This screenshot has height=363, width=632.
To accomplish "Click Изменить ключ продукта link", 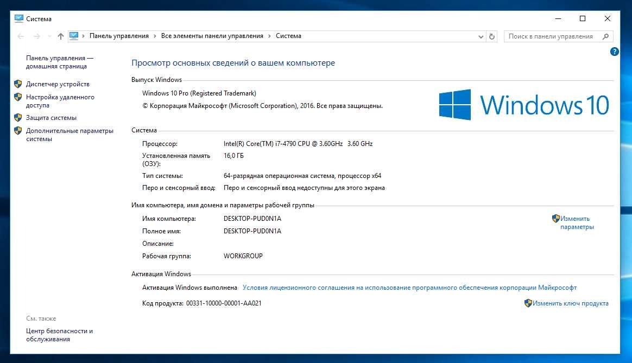I will (x=570, y=303).
